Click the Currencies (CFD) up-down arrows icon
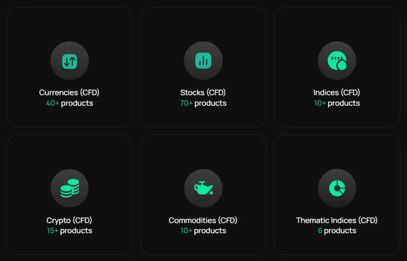The height and width of the screenshot is (261, 407). (x=70, y=60)
